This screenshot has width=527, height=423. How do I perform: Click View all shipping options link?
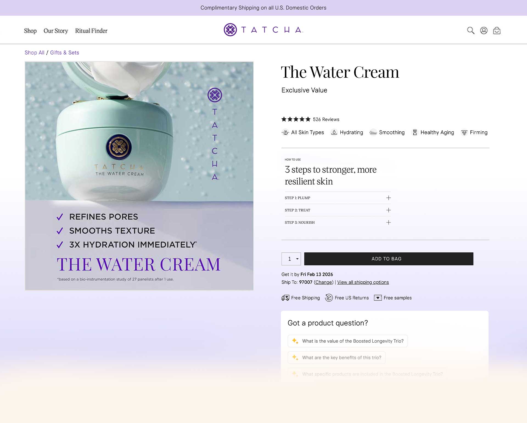(363, 282)
